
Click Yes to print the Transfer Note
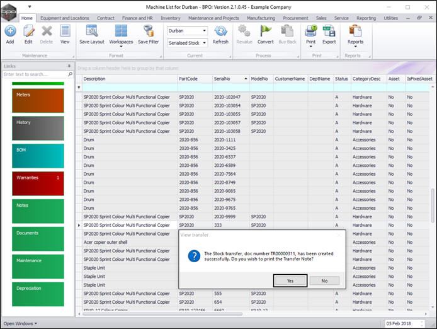click(290, 280)
